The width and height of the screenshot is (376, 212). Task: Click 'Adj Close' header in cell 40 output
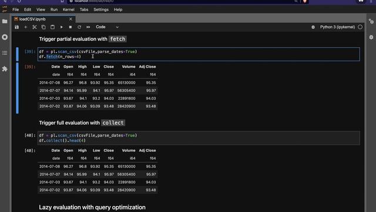[x=147, y=151]
